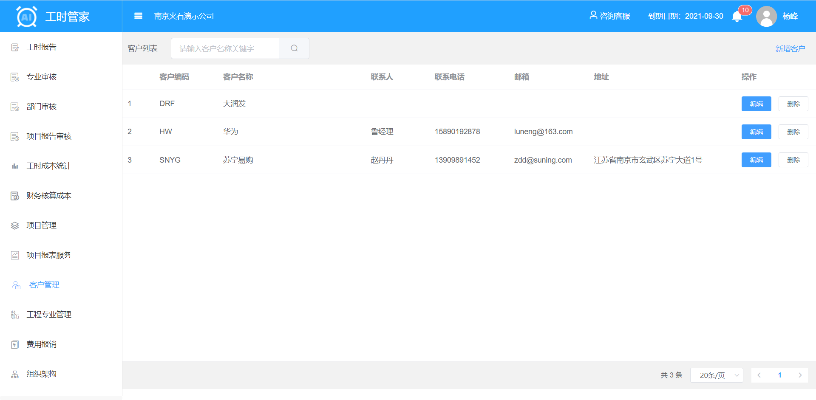Click the 咨询客服 person icon
Screen dimensions: 816x400
tap(593, 16)
